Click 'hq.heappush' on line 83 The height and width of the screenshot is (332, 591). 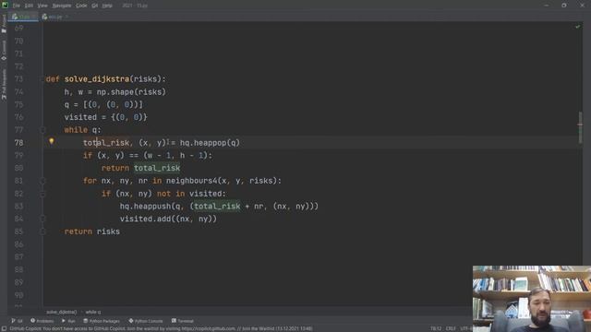pyautogui.click(x=145, y=207)
